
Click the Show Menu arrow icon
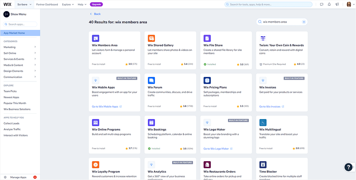point(6,14)
